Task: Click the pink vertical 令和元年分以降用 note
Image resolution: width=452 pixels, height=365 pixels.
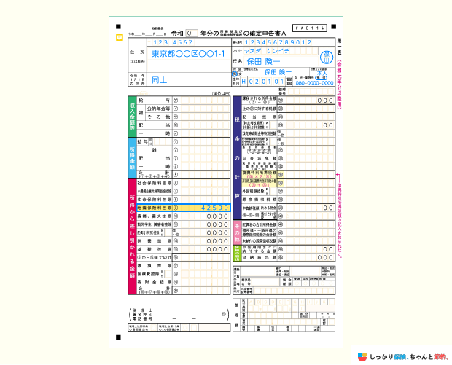Action: [x=339, y=84]
